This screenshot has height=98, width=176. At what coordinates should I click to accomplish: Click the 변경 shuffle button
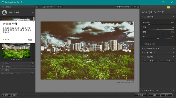coord(150,61)
